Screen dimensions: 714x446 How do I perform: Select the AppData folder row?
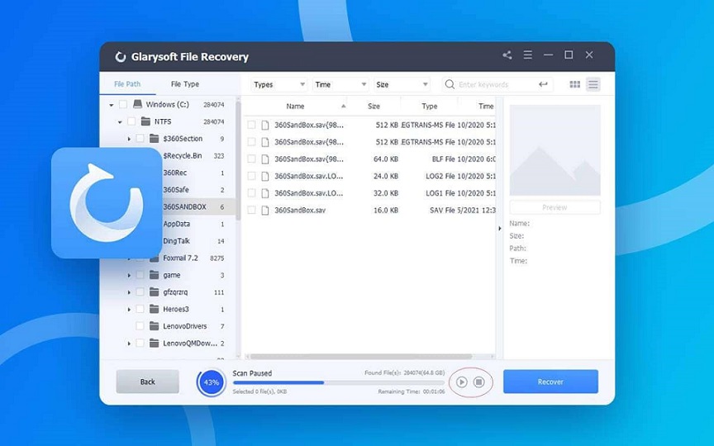[176, 224]
